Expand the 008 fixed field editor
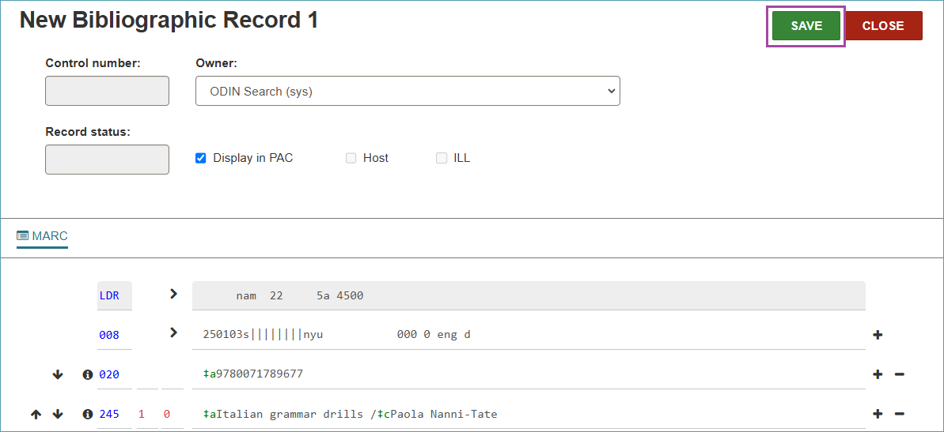The image size is (944, 432). coord(174,333)
